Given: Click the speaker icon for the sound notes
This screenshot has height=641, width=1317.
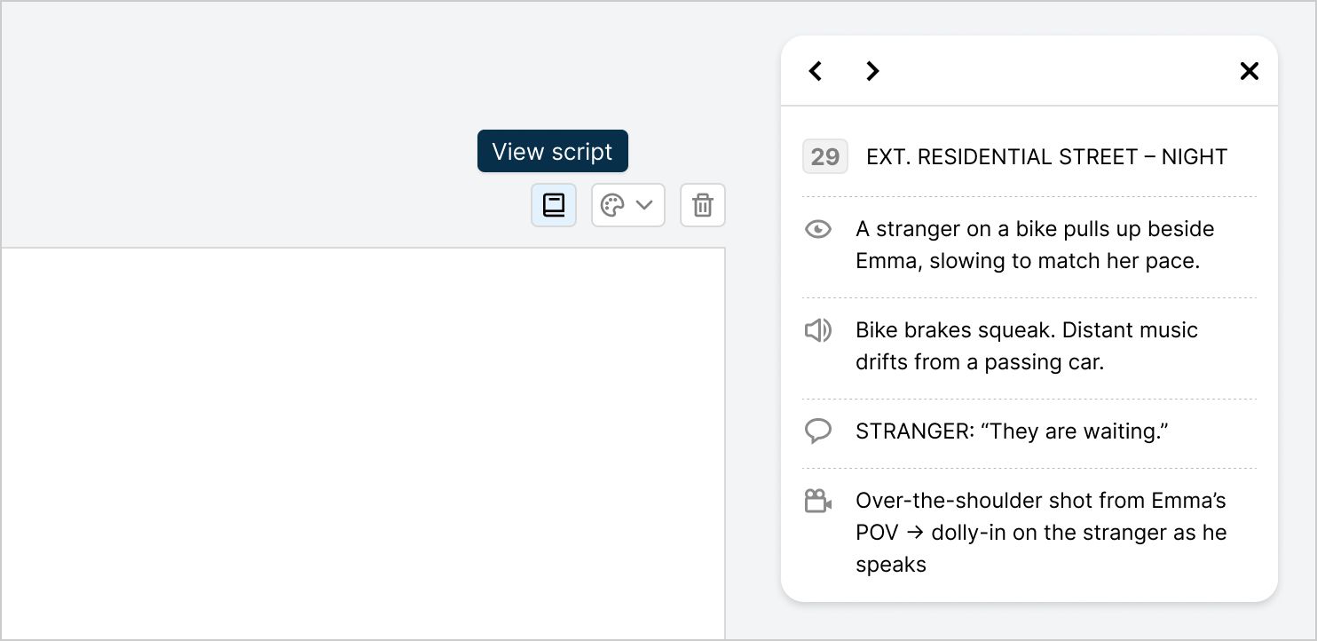Looking at the screenshot, I should click(818, 330).
